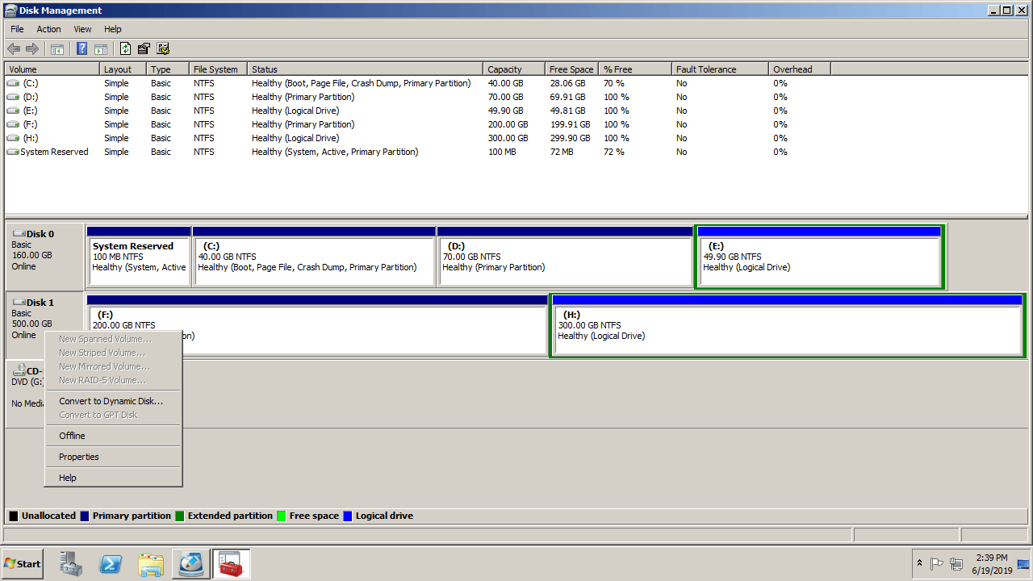
Task: Click the blue Help question mark toolbar icon
Action: pos(82,48)
